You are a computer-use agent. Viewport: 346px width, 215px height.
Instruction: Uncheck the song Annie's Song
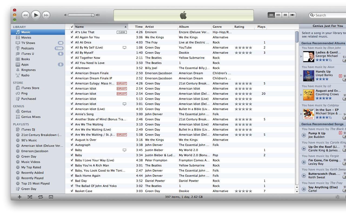tap(72, 114)
